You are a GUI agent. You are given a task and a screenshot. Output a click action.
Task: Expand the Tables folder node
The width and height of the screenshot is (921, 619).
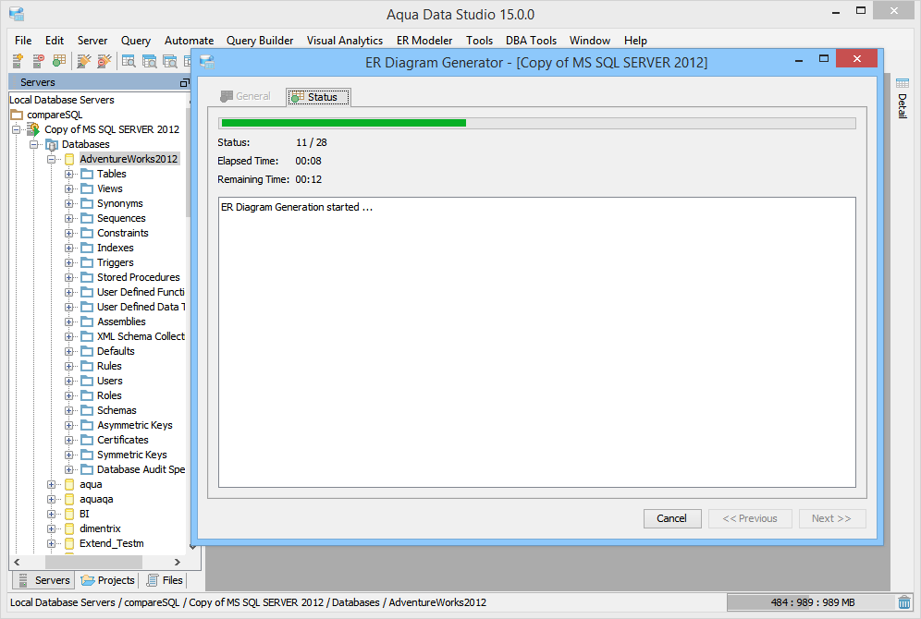pos(69,174)
